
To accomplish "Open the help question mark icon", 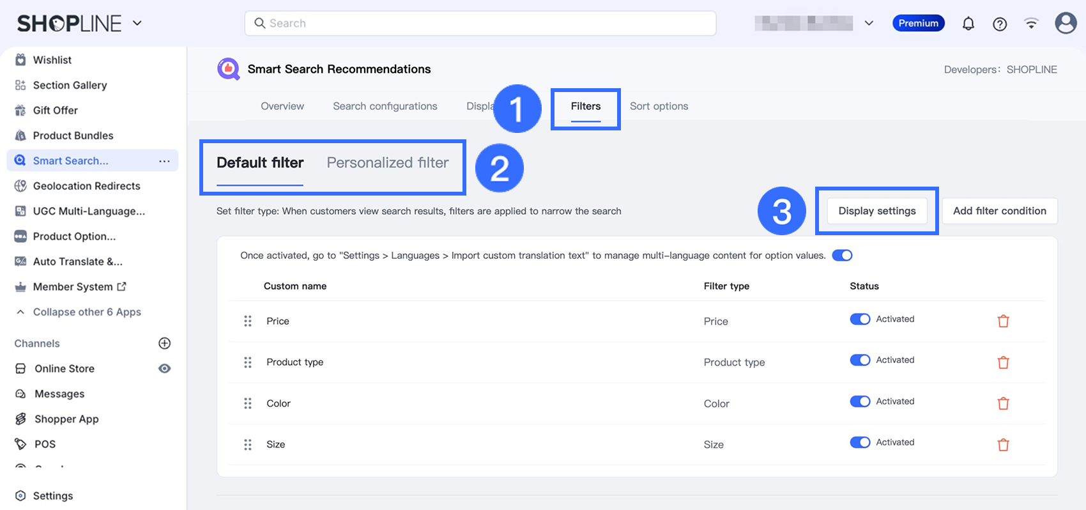I will pyautogui.click(x=1000, y=24).
